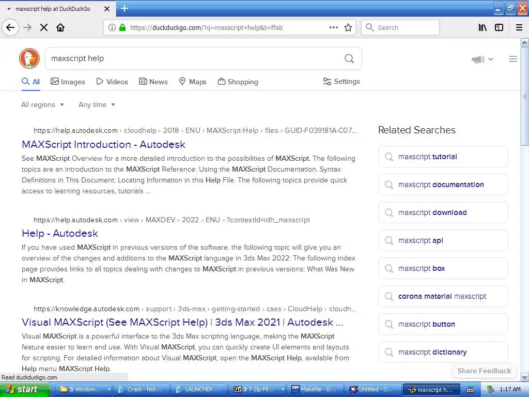Open MAXScript Introduction - Autodesk result
This screenshot has width=529, height=397.
pos(103,145)
